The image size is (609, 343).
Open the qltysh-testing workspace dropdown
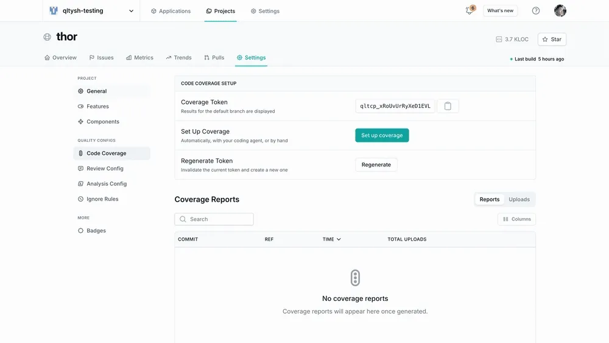pyautogui.click(x=91, y=11)
